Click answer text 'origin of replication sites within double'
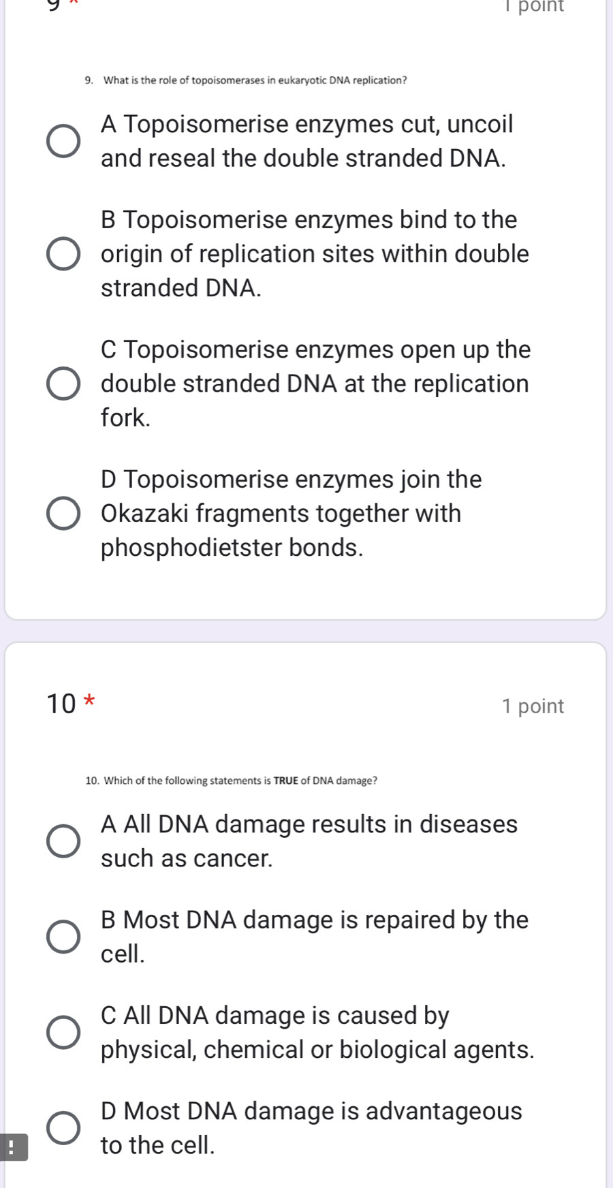The width and height of the screenshot is (613, 1188). coord(315,254)
